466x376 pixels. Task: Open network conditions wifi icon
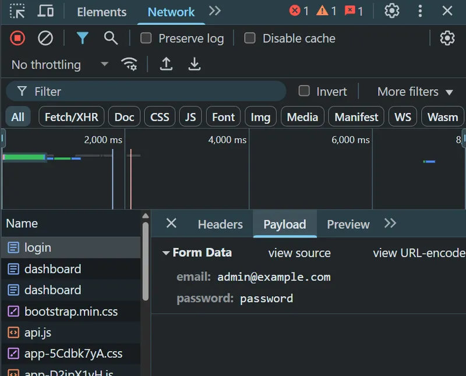(x=129, y=64)
